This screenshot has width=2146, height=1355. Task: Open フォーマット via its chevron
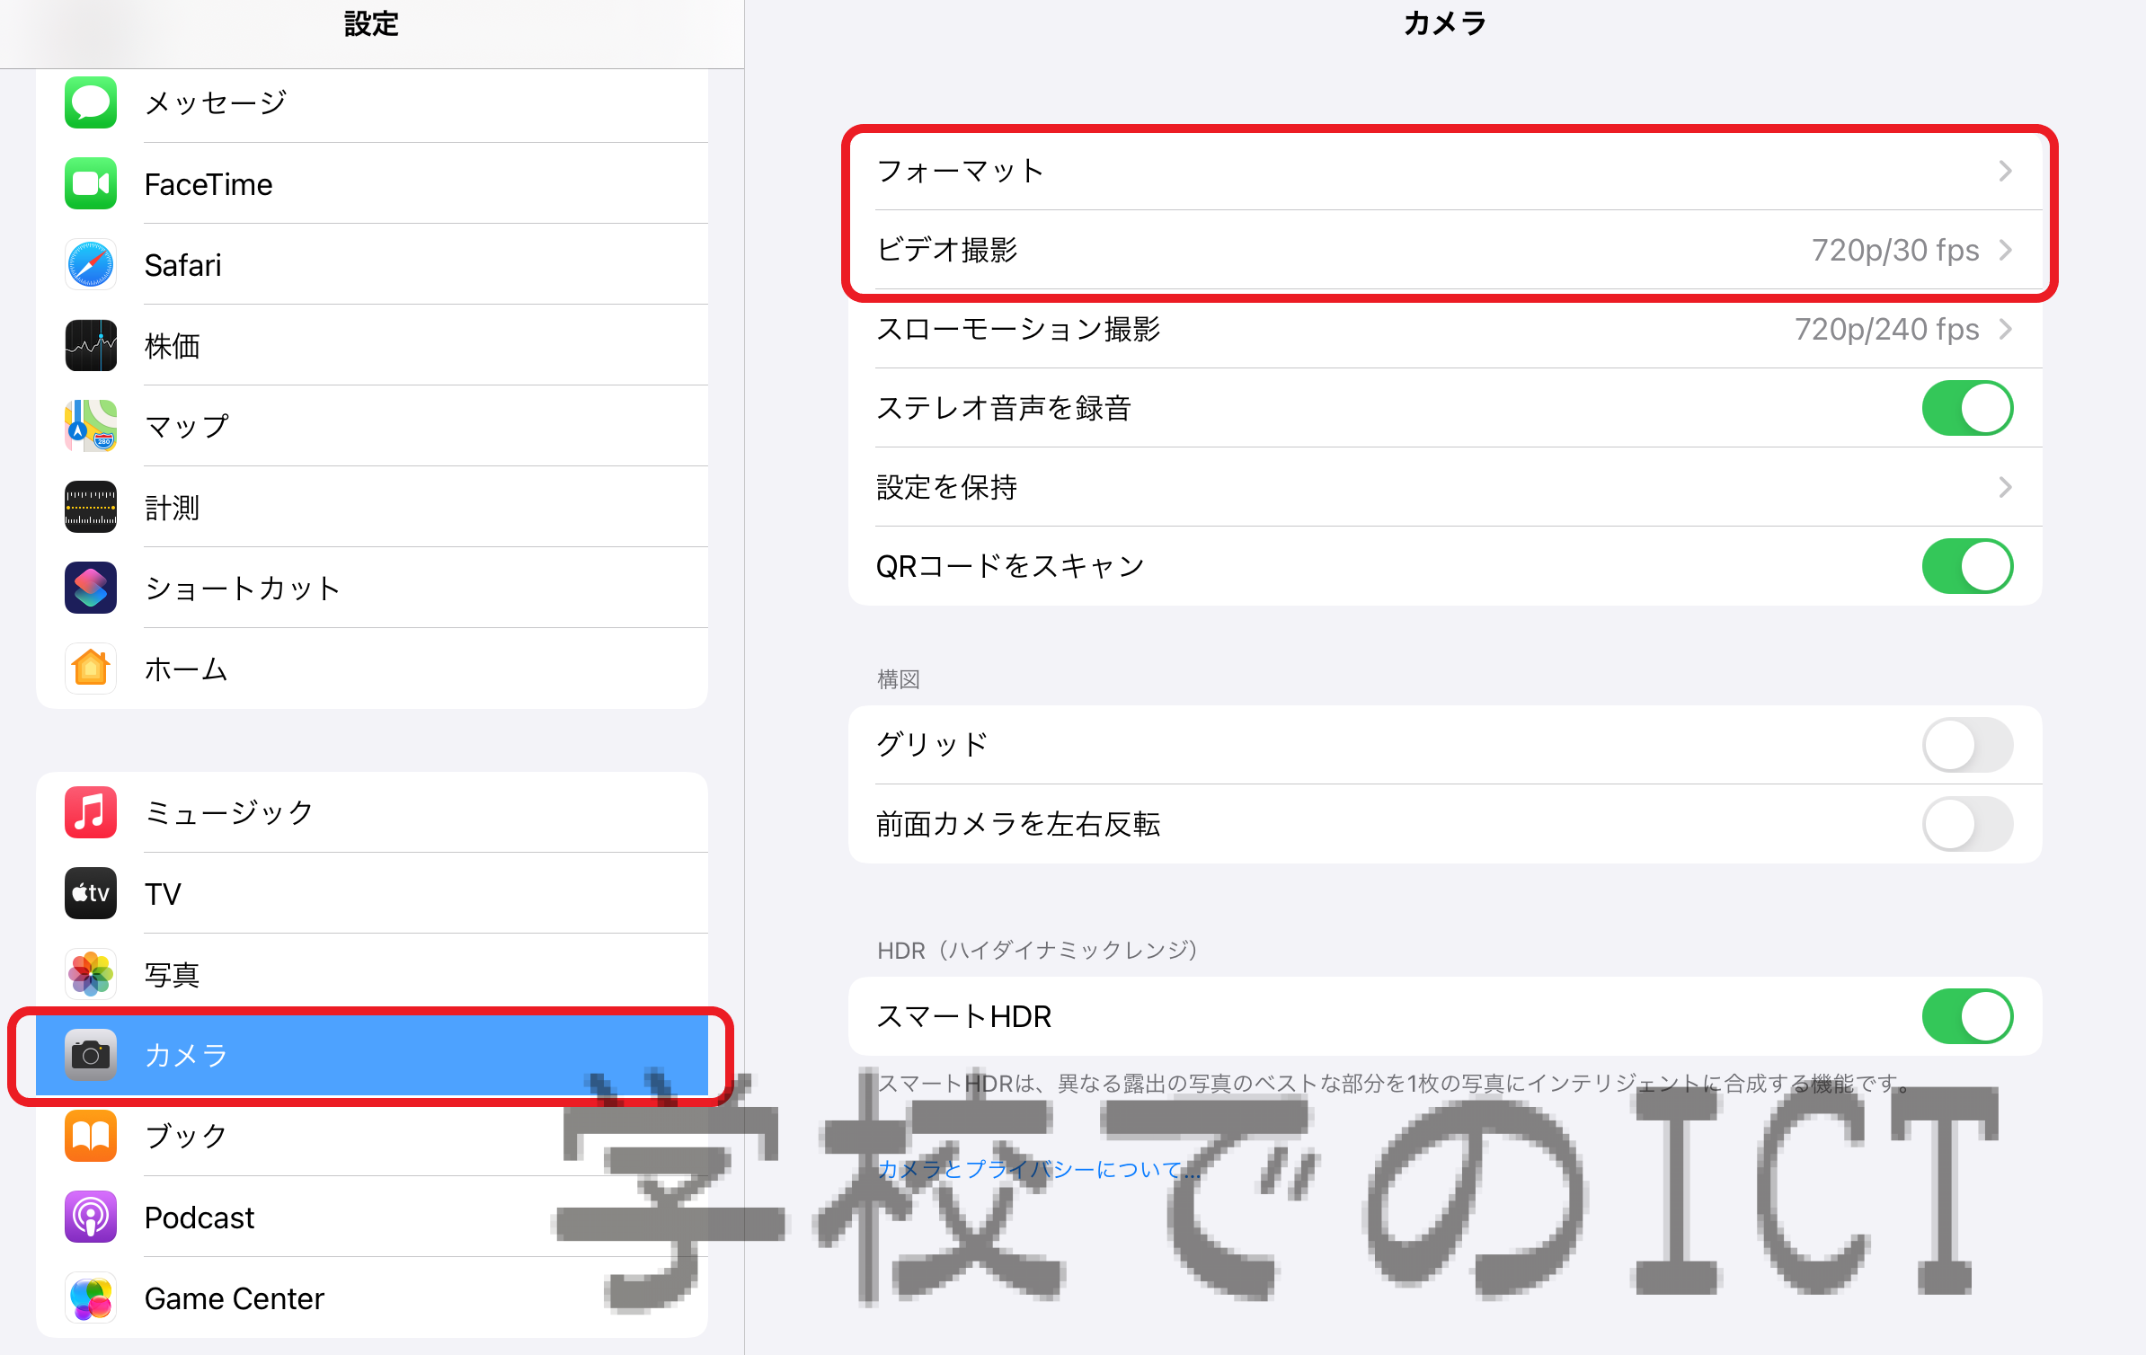pos(2005,171)
